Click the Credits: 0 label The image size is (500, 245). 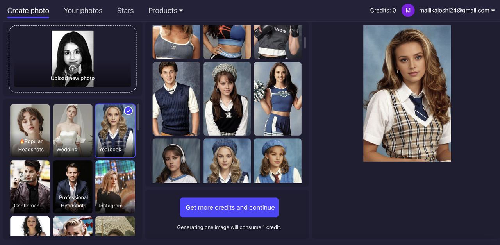coord(383,11)
